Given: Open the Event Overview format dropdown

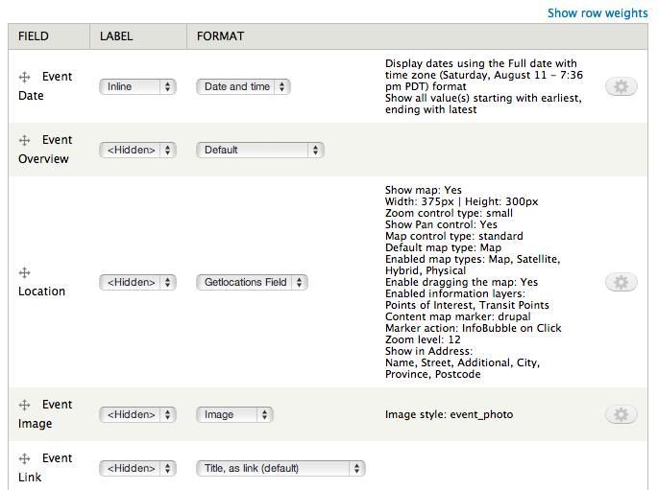Looking at the screenshot, I should tap(260, 150).
